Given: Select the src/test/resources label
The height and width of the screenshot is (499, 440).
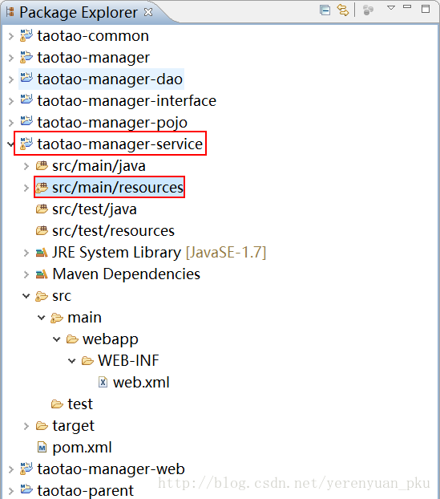Looking at the screenshot, I should click(x=114, y=231).
